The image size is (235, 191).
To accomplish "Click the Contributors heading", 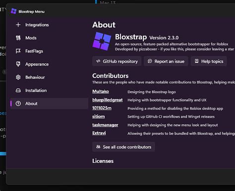I will click(111, 76).
